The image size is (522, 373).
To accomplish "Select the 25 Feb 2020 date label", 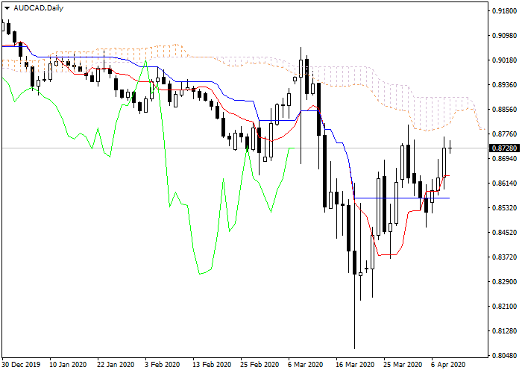I will click(x=260, y=365).
